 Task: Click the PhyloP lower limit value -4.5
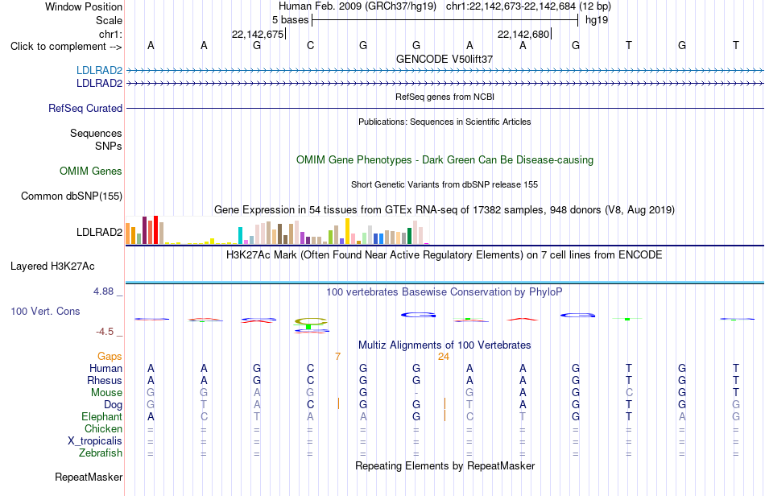pyautogui.click(x=105, y=332)
